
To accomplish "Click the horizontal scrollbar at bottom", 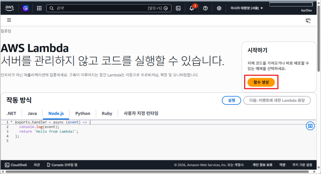I will [x=157, y=172].
